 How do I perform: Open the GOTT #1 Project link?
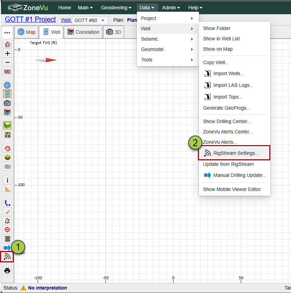pos(30,19)
